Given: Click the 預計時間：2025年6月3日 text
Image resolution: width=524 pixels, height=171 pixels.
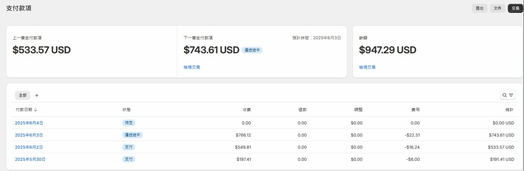Looking at the screenshot, I should coord(316,38).
